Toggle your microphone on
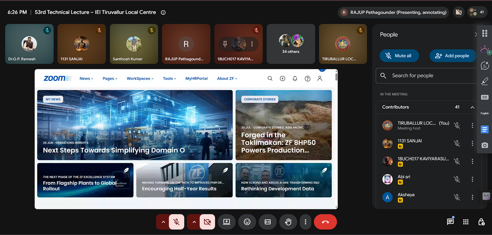 [x=177, y=222]
